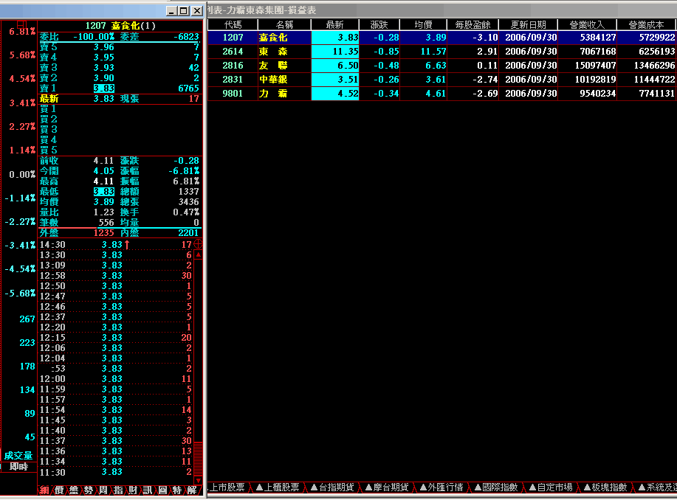
Task: Sort by the 每股盈餘 column header
Action: point(472,24)
